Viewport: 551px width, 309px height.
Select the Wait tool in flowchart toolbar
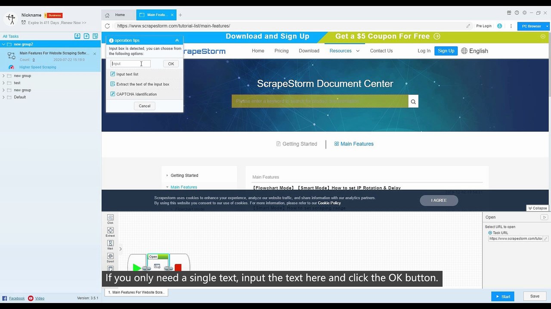click(x=110, y=245)
